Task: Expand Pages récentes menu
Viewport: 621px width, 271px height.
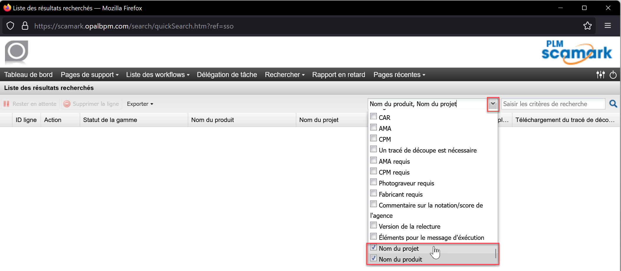Action: [x=399, y=75]
